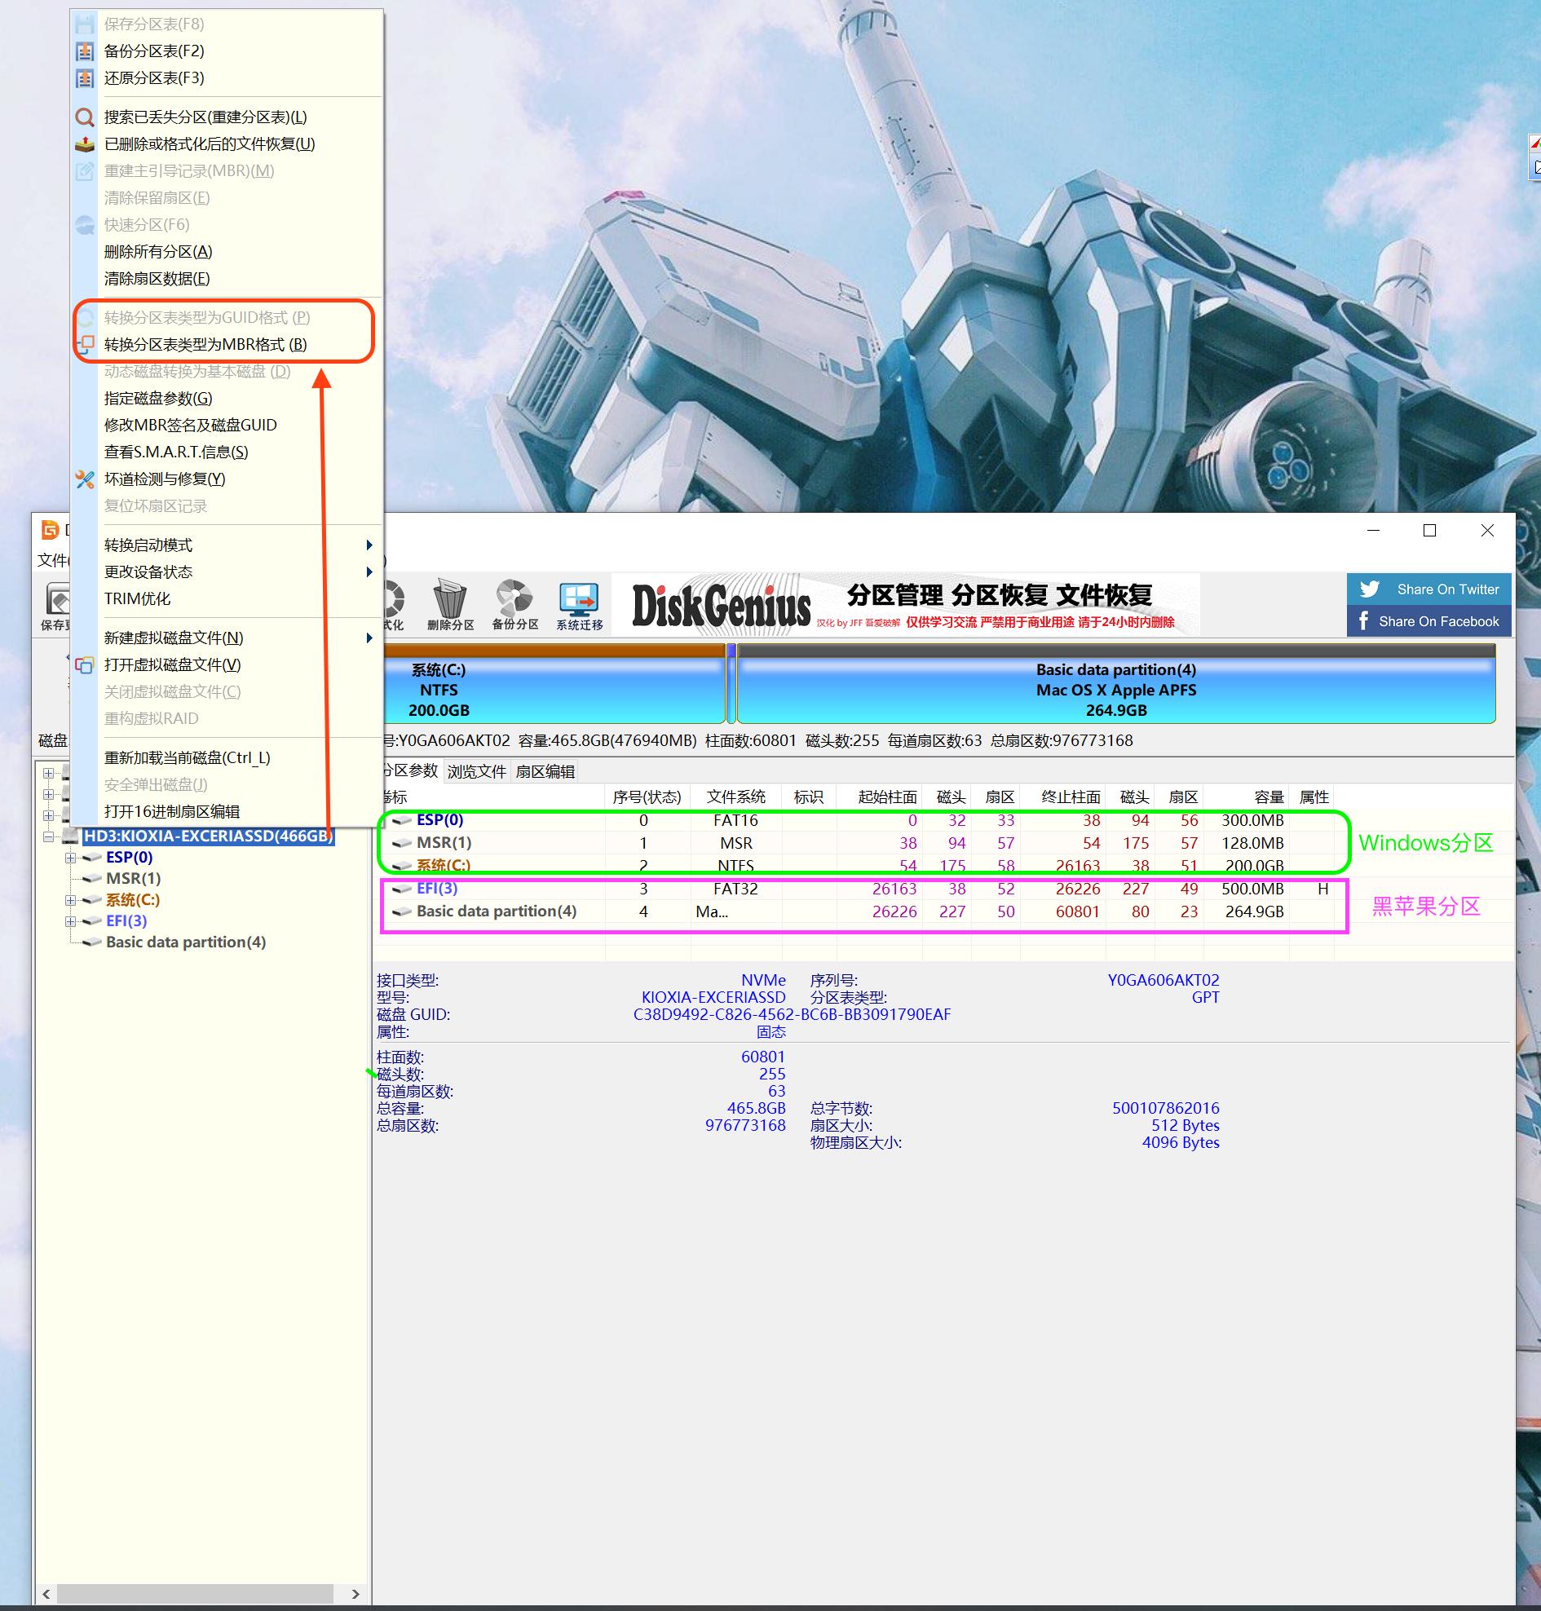Viewport: 1541px width, 1611px height.
Task: Switch to the 扇区编辑 tab
Action: coord(545,771)
